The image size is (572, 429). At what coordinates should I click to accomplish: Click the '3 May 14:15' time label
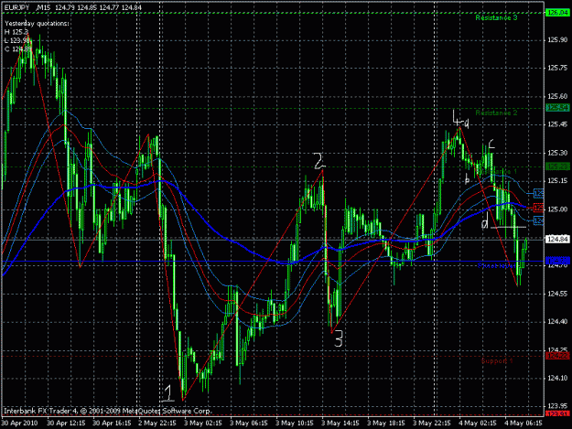click(x=340, y=424)
